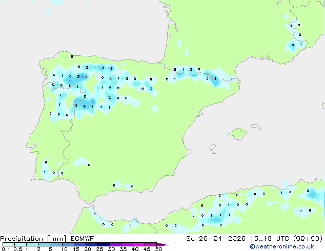Click the Mallorca island outline on map
This screenshot has height=251, width=325.
coord(237,134)
